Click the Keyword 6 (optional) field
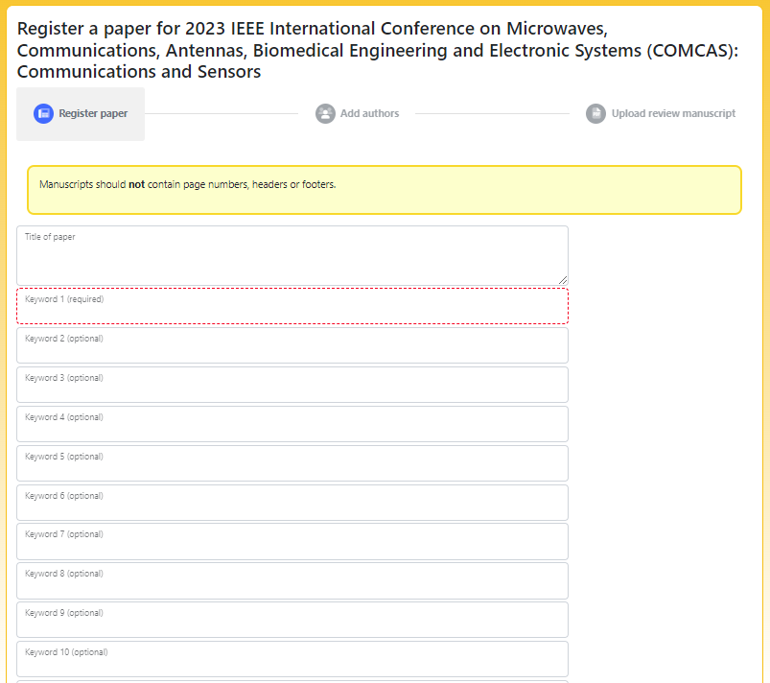 [292, 503]
